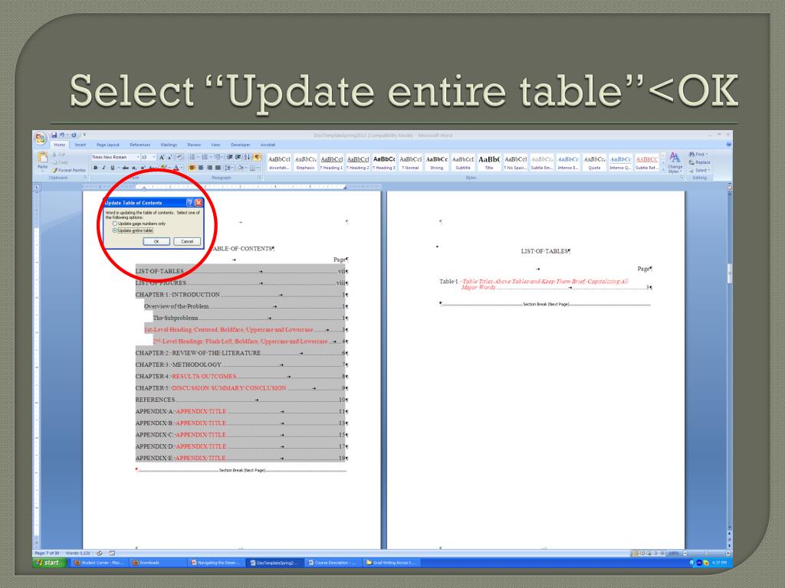Image resolution: width=785 pixels, height=588 pixels.
Task: Click dialog help question mark button
Action: (x=190, y=202)
